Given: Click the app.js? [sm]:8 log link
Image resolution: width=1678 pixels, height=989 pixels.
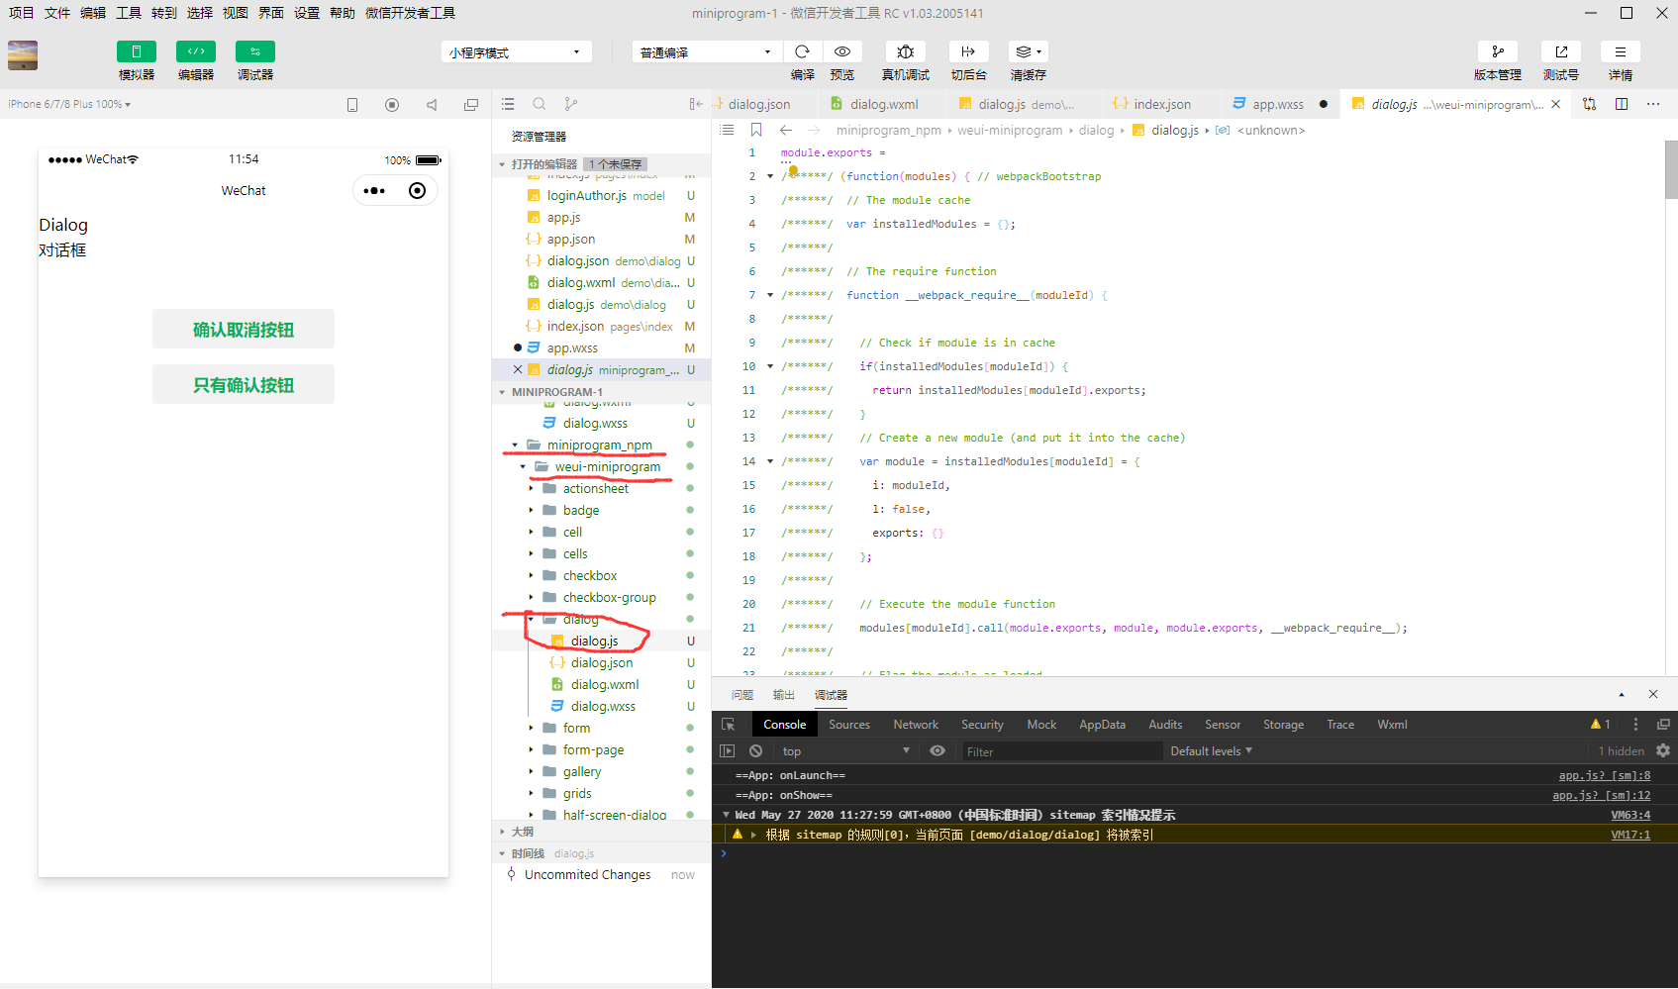Looking at the screenshot, I should (x=1606, y=775).
